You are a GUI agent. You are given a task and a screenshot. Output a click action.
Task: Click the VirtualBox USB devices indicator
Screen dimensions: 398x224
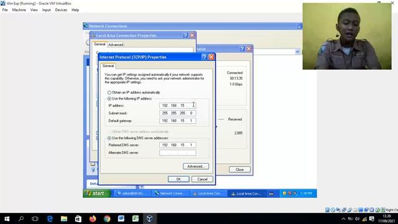pos(349,210)
